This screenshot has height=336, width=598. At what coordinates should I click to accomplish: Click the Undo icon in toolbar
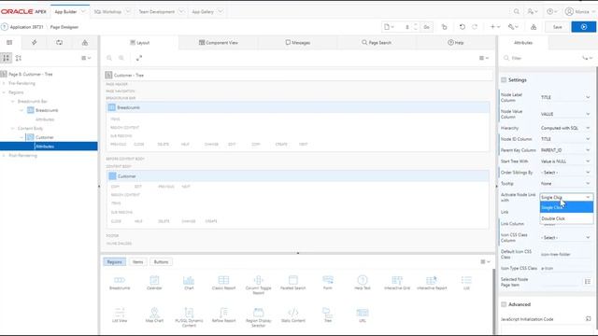[x=463, y=27]
